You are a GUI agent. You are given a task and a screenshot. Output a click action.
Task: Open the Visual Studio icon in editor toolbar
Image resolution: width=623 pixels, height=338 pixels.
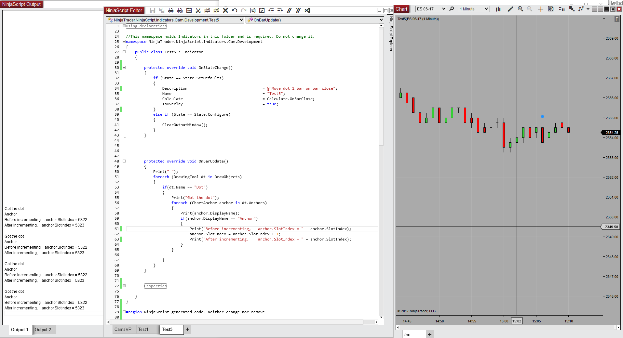[307, 10]
